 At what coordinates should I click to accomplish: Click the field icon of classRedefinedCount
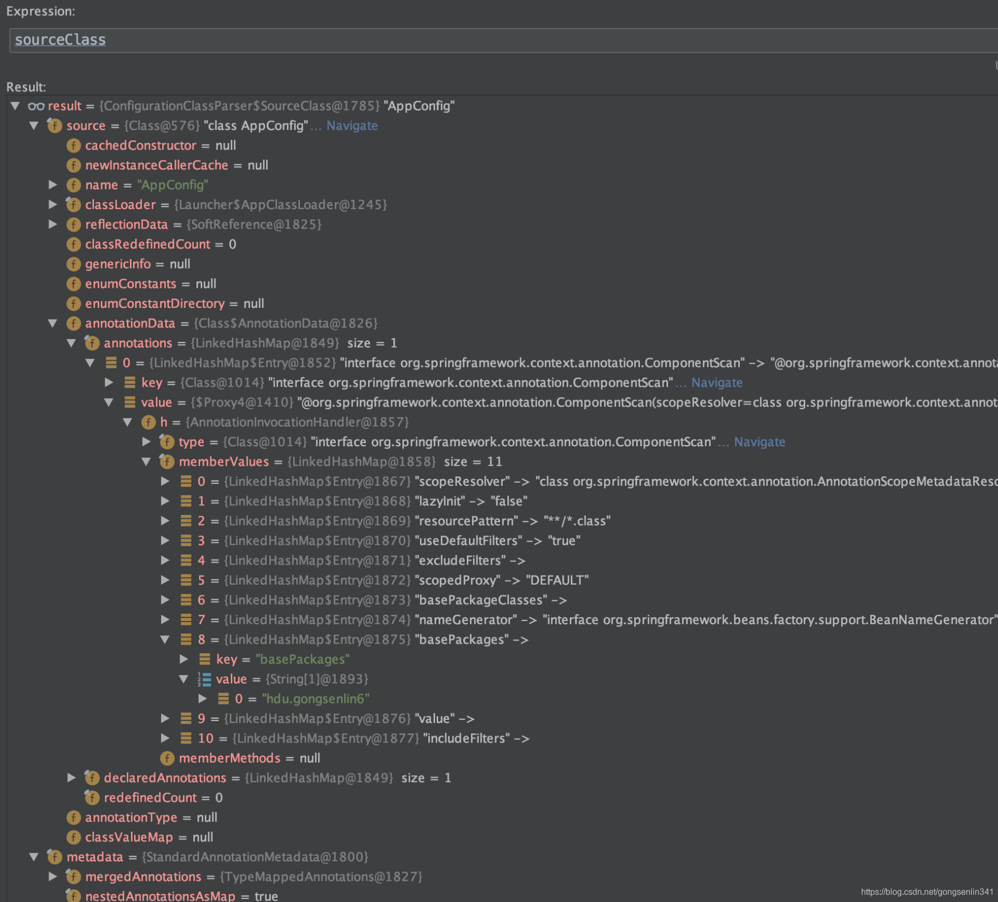73,244
